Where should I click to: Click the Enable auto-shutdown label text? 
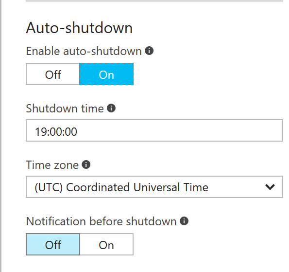click(84, 51)
